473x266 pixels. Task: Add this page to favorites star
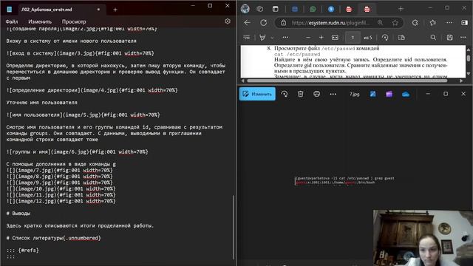pos(395,23)
